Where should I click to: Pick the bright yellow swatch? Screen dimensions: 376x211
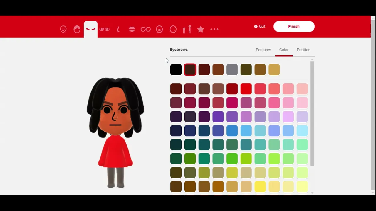pos(260,186)
